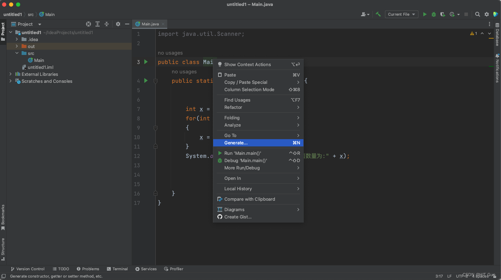
Task: Click the green run arrow beside line 3
Action: point(146,62)
